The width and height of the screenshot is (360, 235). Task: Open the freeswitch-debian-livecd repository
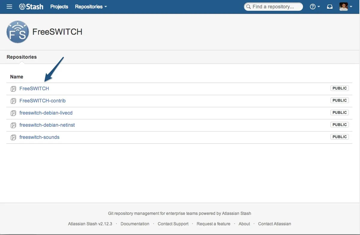tap(46, 113)
